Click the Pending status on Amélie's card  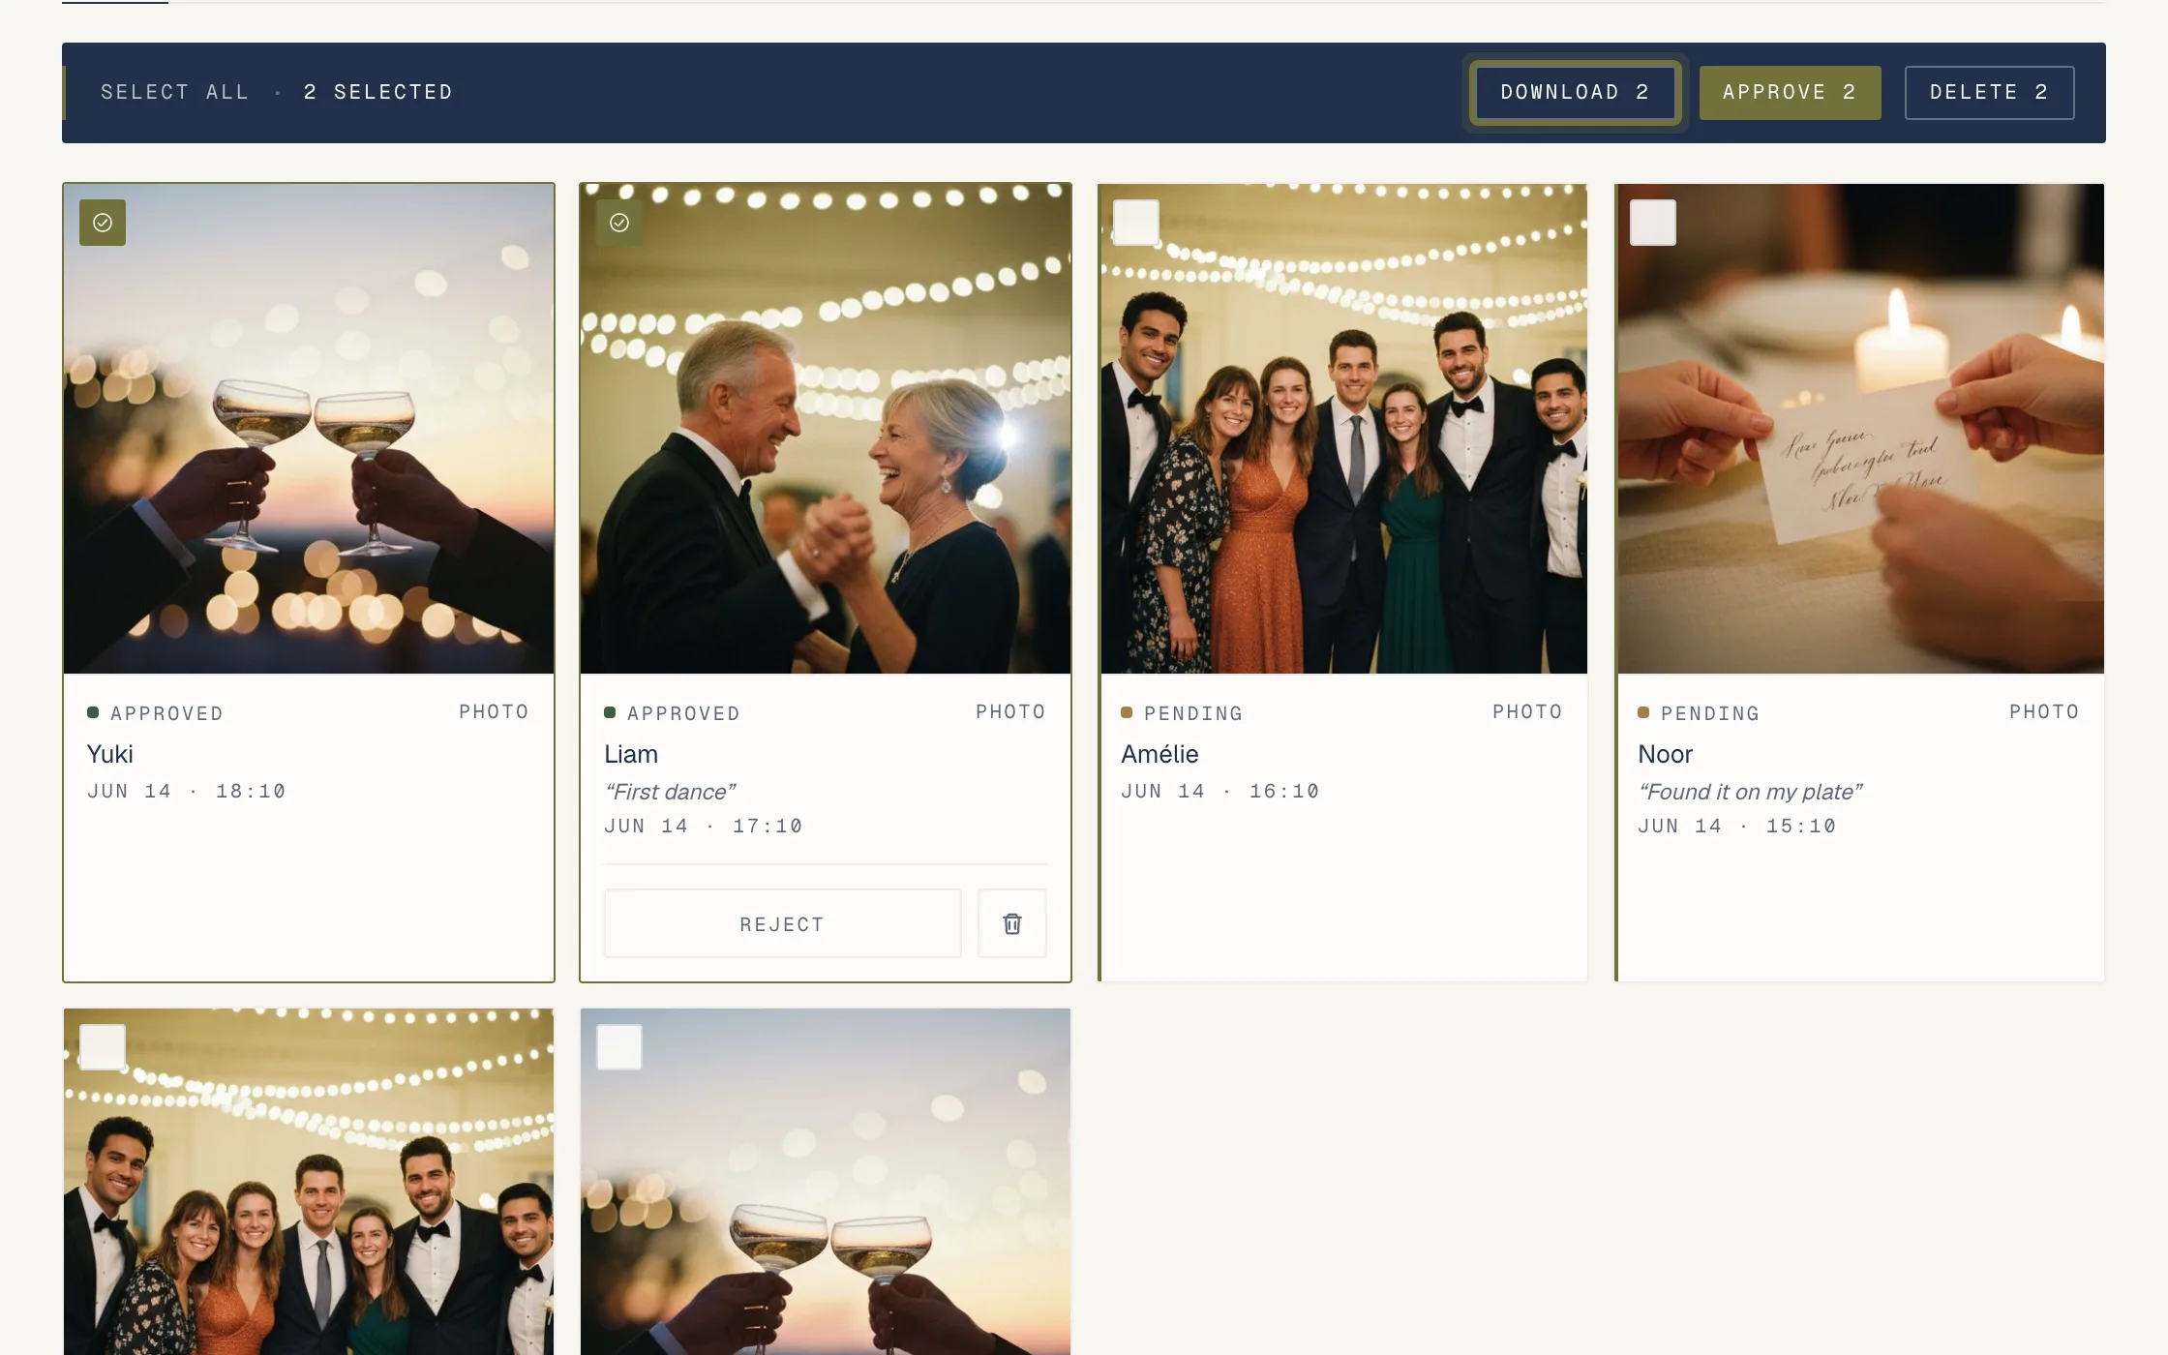point(1182,713)
